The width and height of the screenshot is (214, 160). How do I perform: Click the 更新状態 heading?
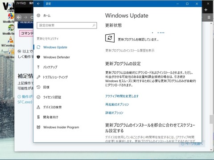114,25
